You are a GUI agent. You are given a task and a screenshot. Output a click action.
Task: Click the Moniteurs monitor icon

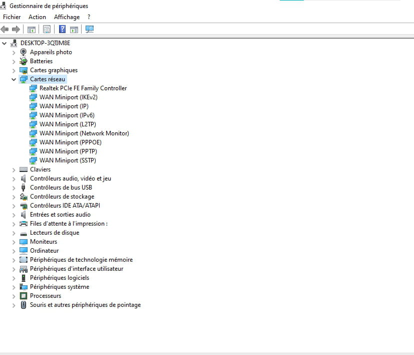(24, 242)
